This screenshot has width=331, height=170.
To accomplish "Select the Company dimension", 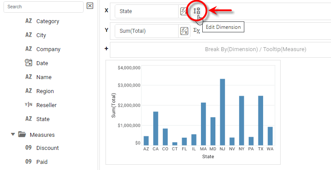I will (x=48, y=49).
